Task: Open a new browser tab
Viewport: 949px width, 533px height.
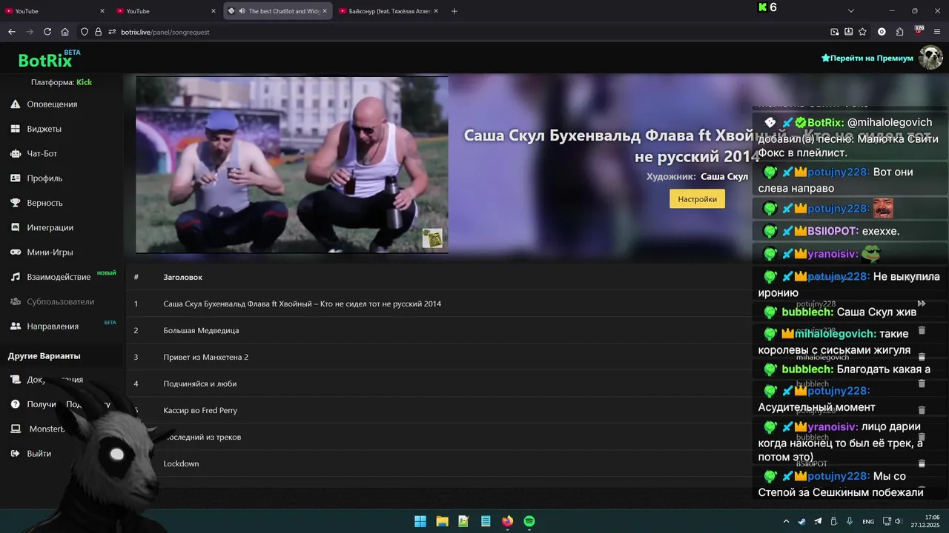Action: click(454, 11)
